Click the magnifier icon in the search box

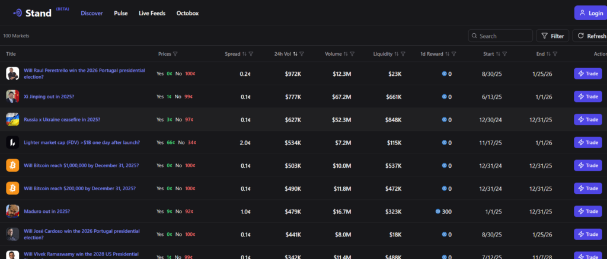474,36
